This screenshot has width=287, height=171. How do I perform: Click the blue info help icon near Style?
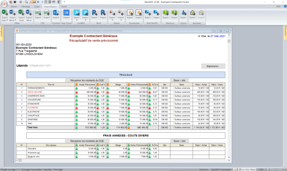tap(285, 6)
